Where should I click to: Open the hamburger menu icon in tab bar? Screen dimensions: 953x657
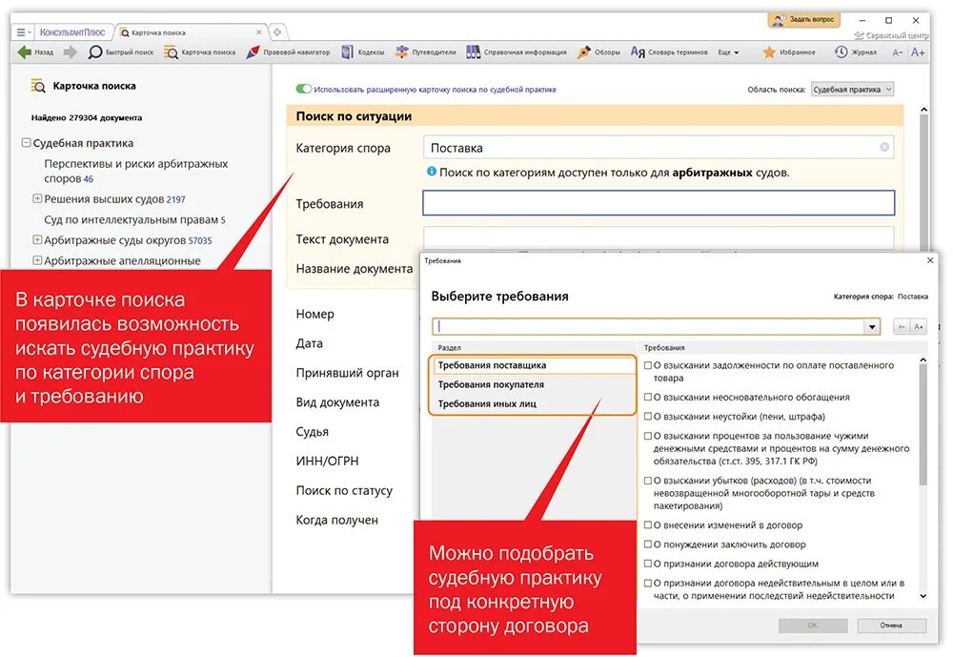point(23,32)
